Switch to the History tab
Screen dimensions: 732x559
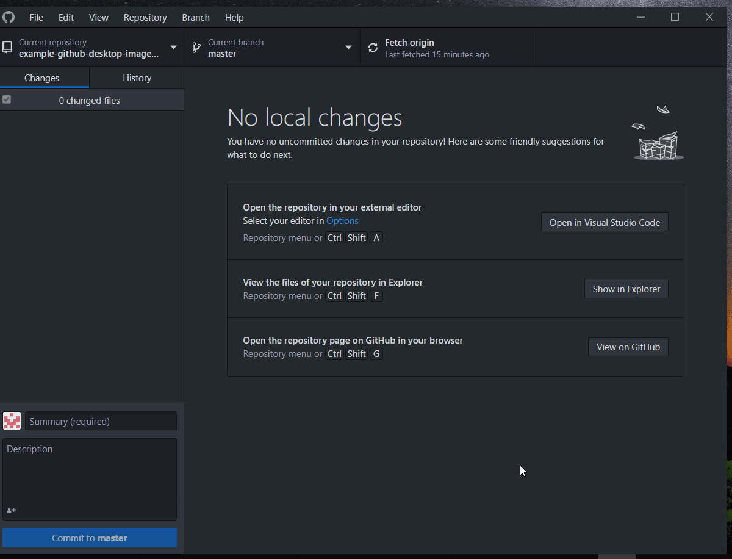pyautogui.click(x=137, y=78)
